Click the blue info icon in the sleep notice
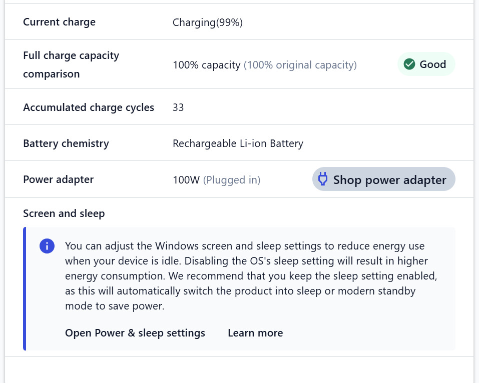The image size is (479, 383). tap(47, 246)
